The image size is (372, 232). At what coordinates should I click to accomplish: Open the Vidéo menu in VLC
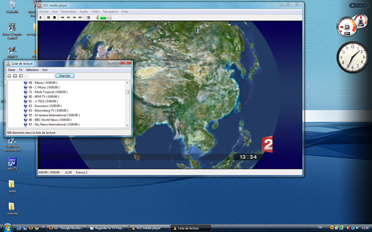pyautogui.click(x=95, y=12)
